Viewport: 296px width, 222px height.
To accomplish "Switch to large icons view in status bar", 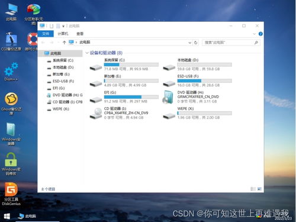I will (x=259, y=189).
